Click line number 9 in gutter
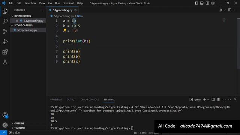Screen dimensions: 240x135 57,61
